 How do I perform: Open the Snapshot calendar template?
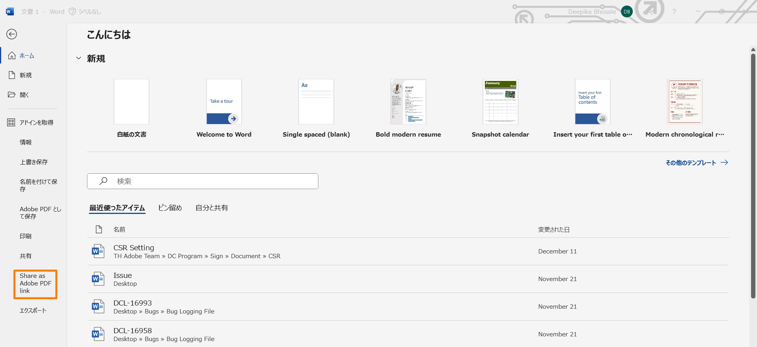click(500, 109)
